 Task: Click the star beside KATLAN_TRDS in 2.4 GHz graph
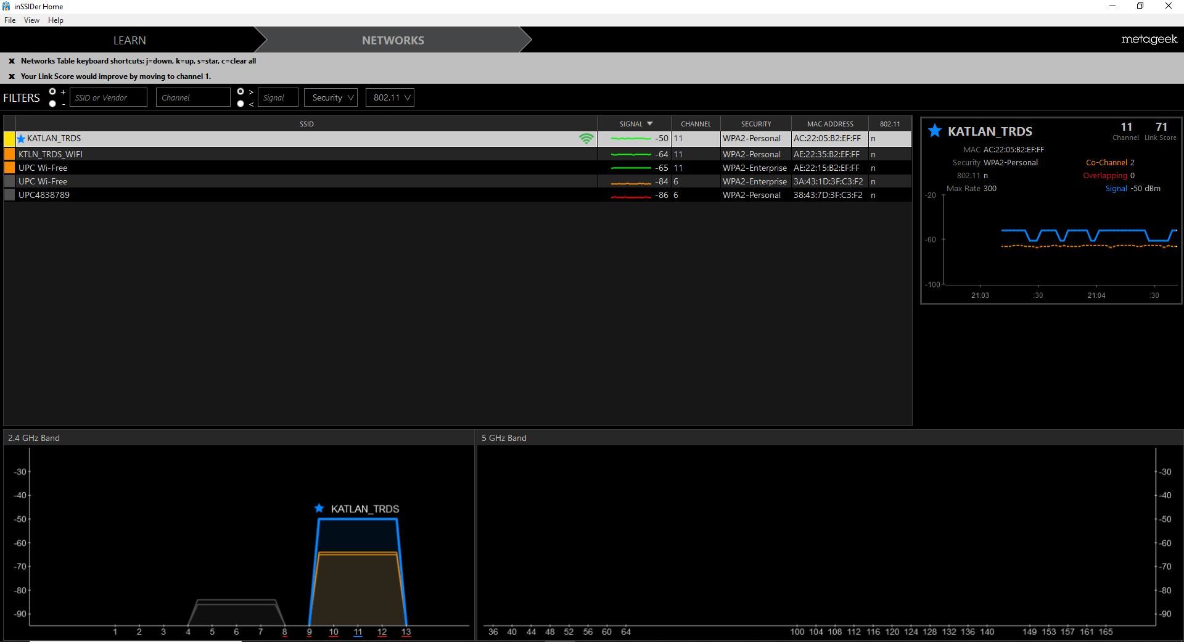(319, 508)
